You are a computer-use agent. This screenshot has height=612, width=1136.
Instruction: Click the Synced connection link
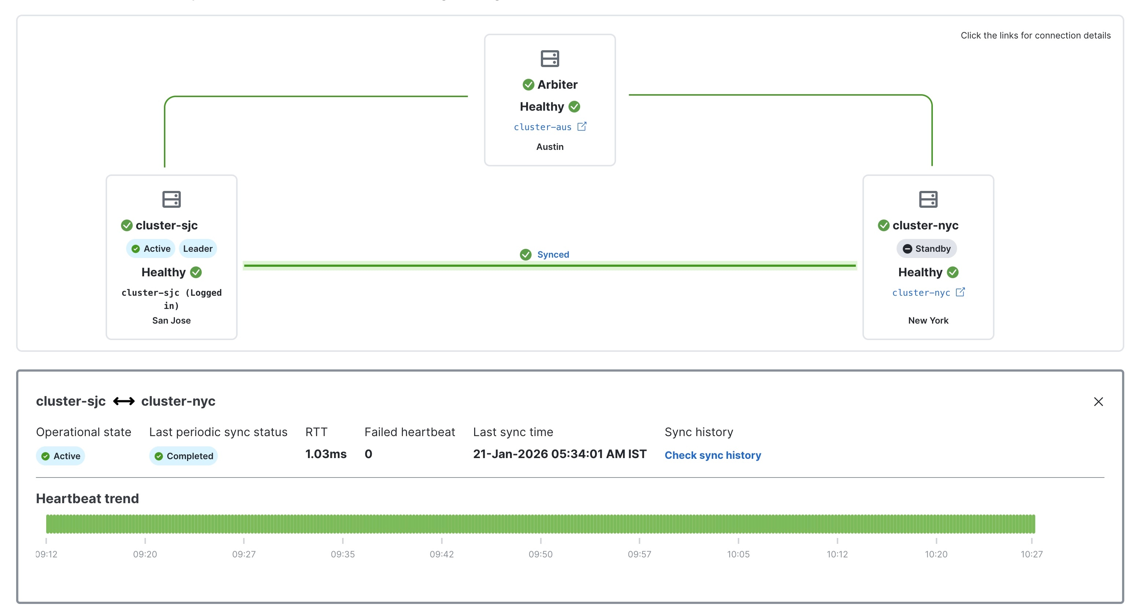pos(553,255)
